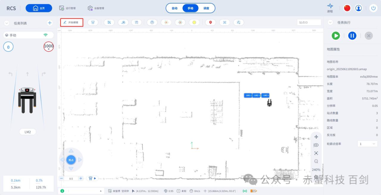Click the joystick right arrow
Screen dimensions: 381x195
click(x=80, y=160)
